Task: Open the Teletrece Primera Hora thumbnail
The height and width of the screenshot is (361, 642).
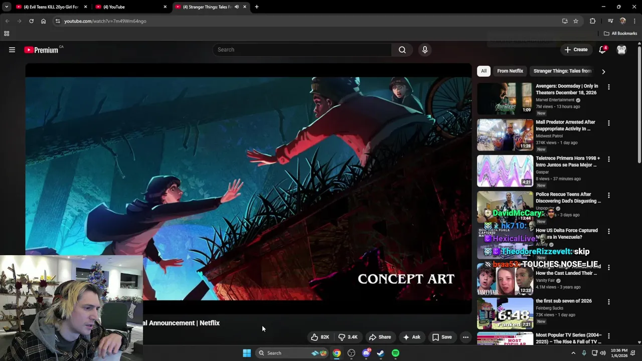Action: 505,171
